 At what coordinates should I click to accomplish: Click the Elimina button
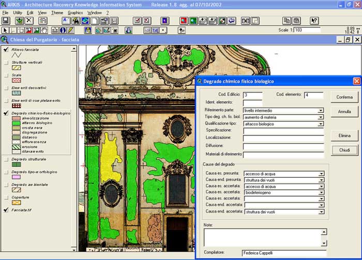click(344, 134)
